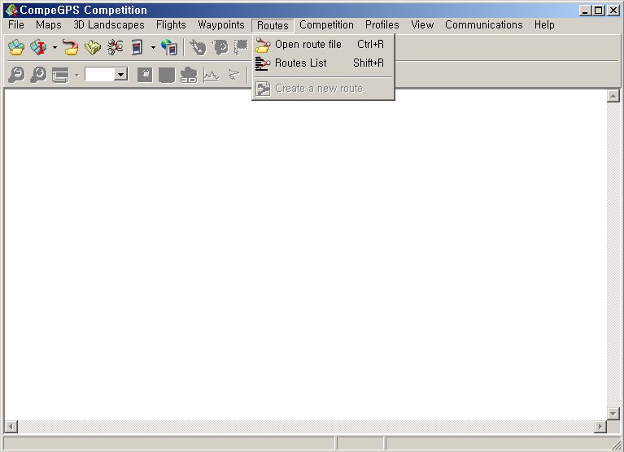Click the vertical scrollbar up arrow

(x=613, y=96)
